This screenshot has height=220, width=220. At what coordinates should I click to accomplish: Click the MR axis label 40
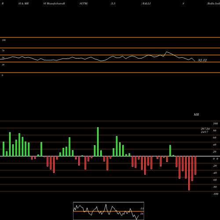[x=214, y=145]
